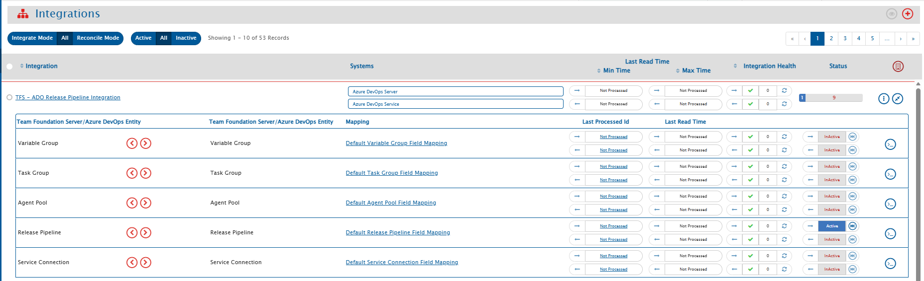This screenshot has width=924, height=281.
Task: Click the greyed-out eye view icon
Action: click(x=891, y=14)
